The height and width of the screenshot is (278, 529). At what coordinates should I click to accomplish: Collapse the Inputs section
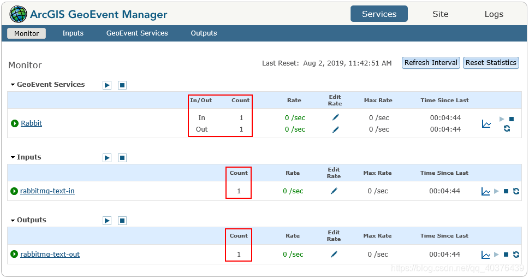13,157
